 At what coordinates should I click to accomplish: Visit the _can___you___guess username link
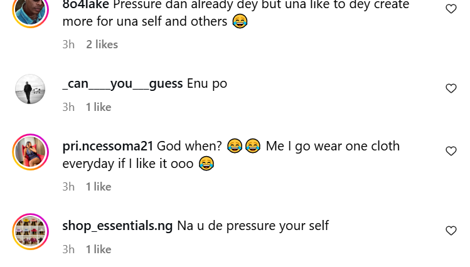pyautogui.click(x=122, y=83)
